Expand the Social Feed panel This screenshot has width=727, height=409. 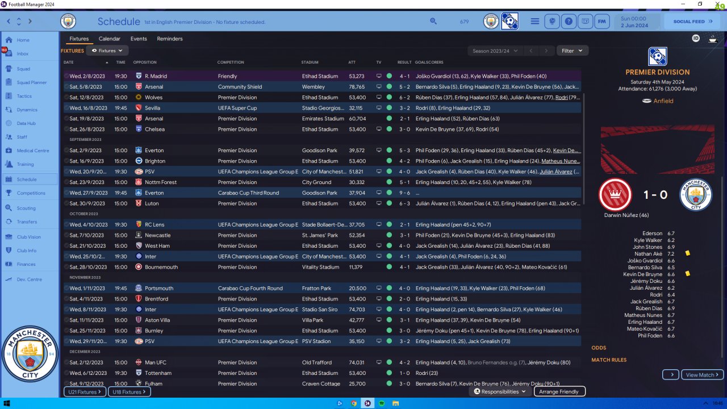(x=693, y=22)
